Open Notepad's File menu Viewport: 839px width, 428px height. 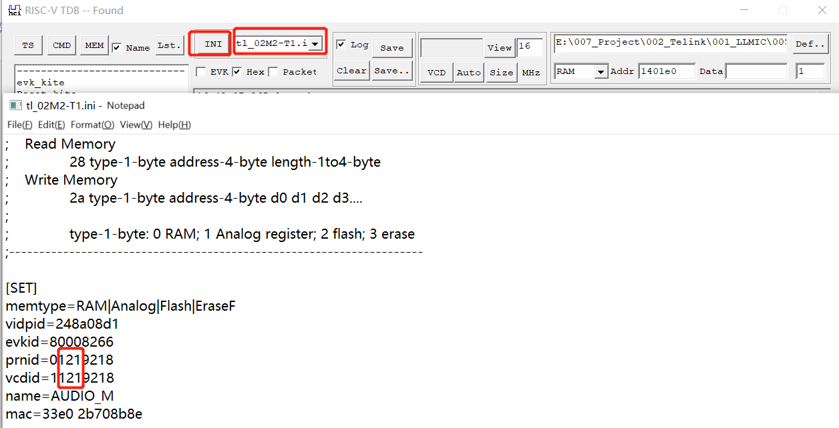(19, 125)
